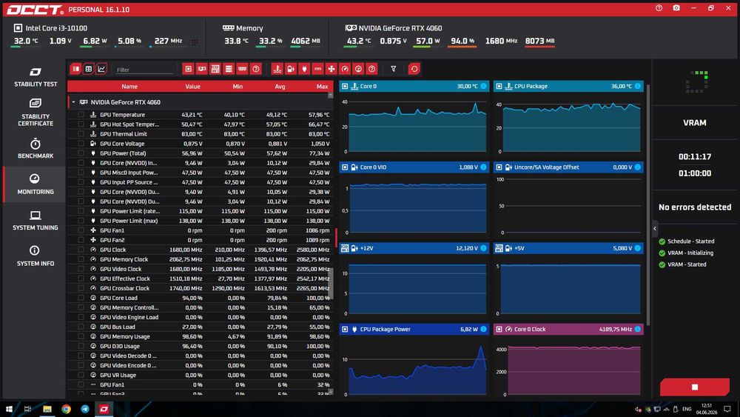Check the GPU Core Voltage row checkbox
This screenshot has width=740, height=417.
click(x=81, y=144)
